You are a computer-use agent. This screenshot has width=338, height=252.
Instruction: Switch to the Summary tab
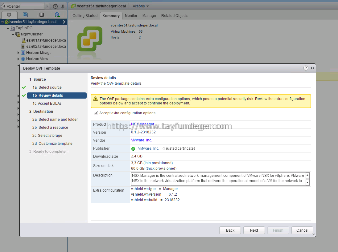pos(111,16)
